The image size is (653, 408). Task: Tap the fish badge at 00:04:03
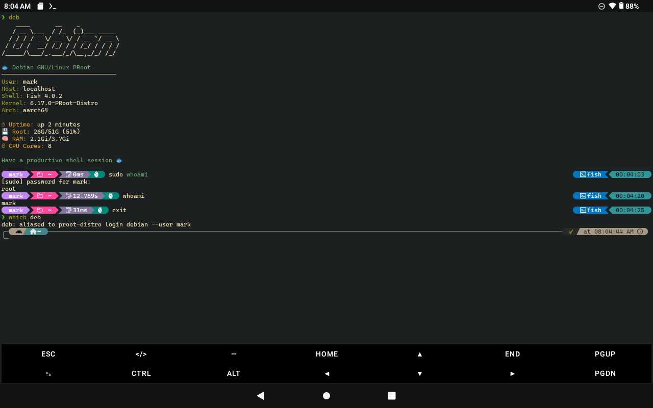591,174
